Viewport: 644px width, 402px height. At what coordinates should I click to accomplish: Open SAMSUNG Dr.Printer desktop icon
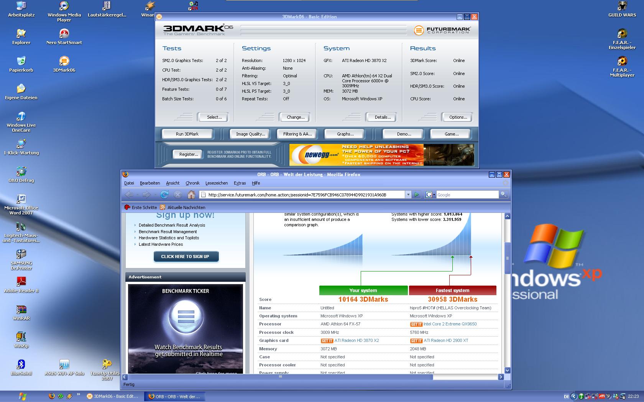click(21, 260)
